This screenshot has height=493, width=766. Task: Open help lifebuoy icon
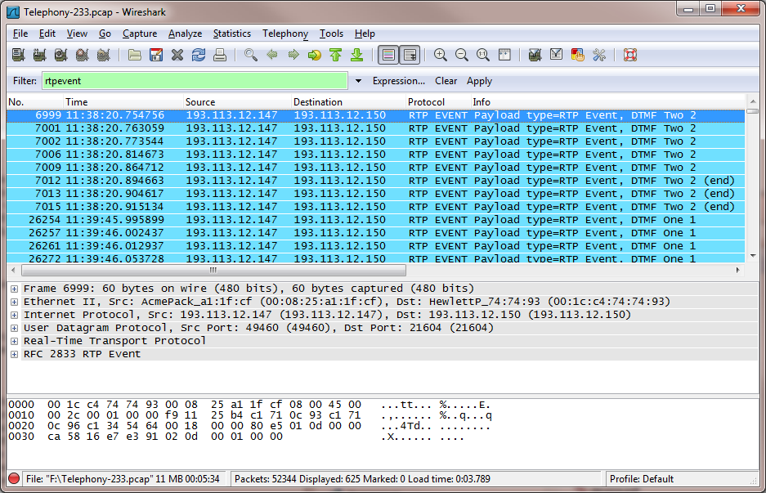630,55
